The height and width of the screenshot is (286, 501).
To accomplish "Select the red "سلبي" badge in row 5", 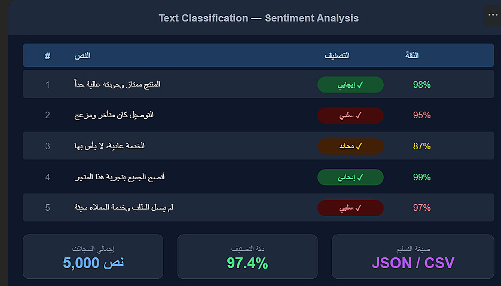I will [x=350, y=208].
